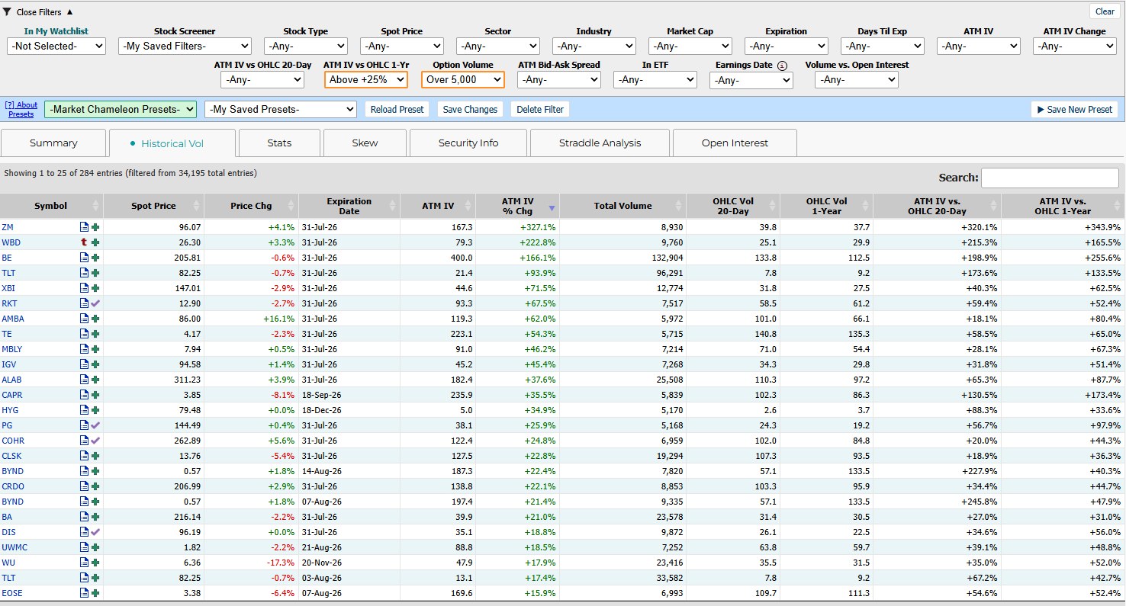Open the About Presets help link
Viewport: 1126px width, 606px height.
[x=21, y=109]
